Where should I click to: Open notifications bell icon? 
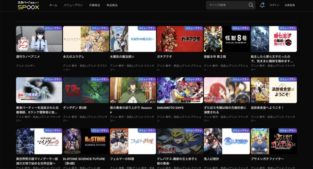[x=262, y=5]
